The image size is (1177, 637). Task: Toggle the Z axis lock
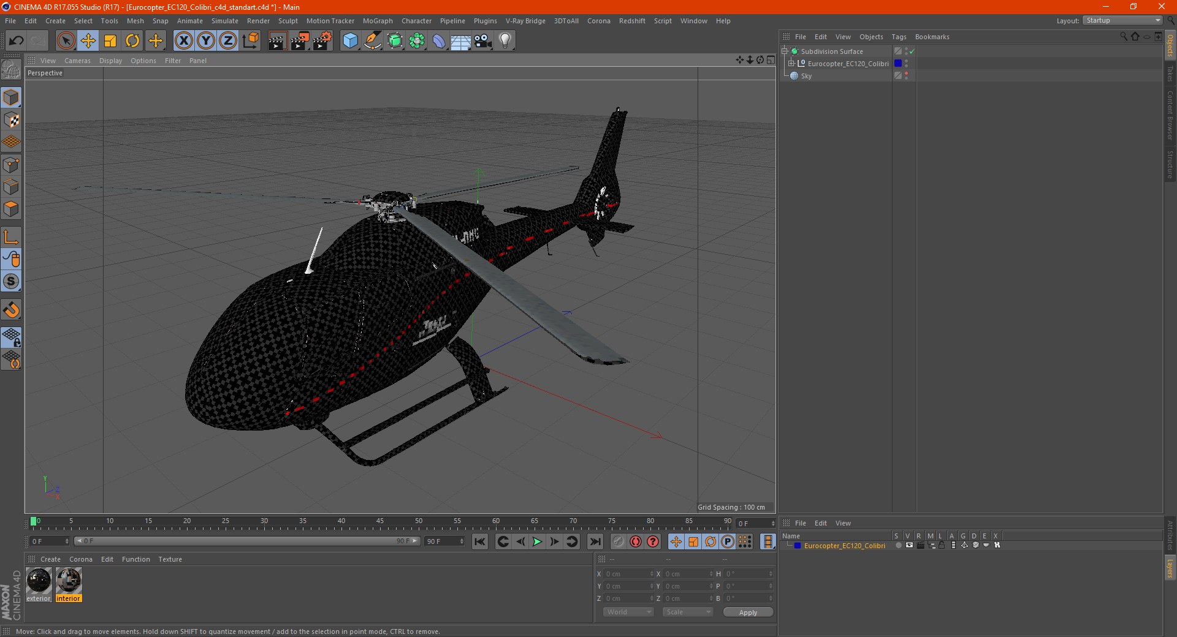[x=228, y=41]
